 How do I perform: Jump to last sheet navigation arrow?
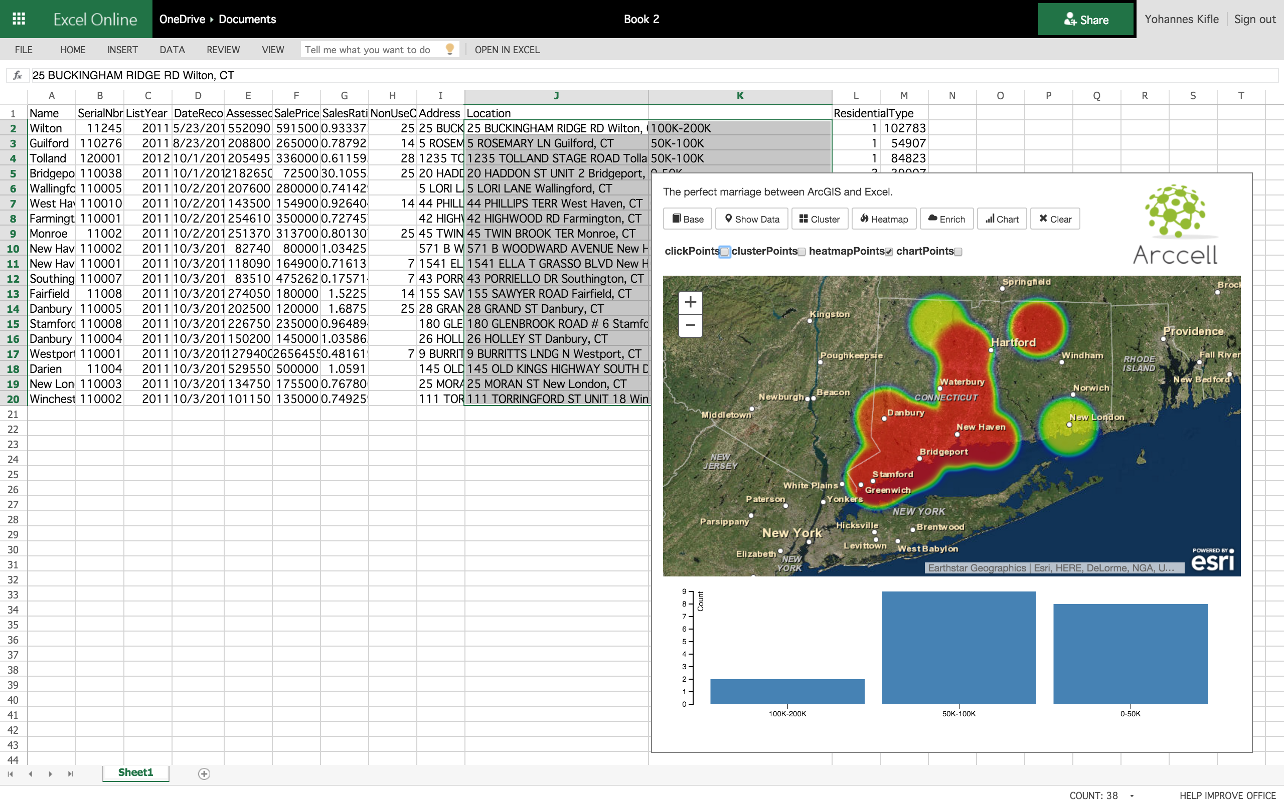click(x=71, y=774)
